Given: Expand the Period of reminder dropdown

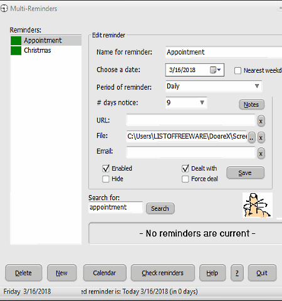Looking at the screenshot, I should point(257,86).
